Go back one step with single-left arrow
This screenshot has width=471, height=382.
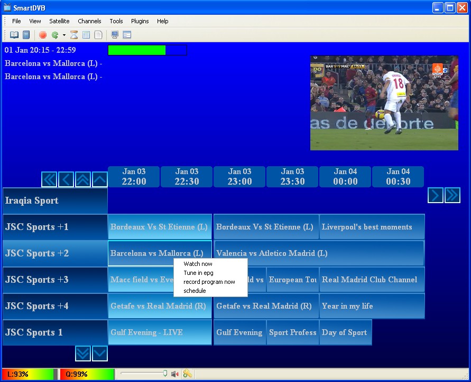click(66, 179)
